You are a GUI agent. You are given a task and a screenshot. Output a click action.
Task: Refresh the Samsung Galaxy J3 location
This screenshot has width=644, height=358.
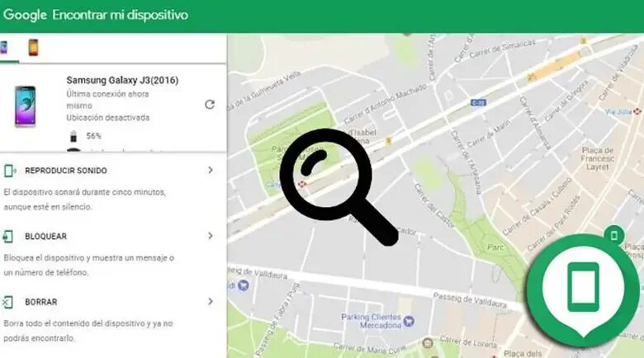pyautogui.click(x=210, y=105)
